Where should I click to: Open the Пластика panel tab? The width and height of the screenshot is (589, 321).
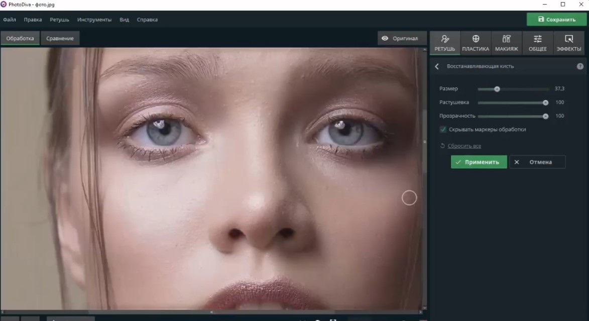[476, 43]
